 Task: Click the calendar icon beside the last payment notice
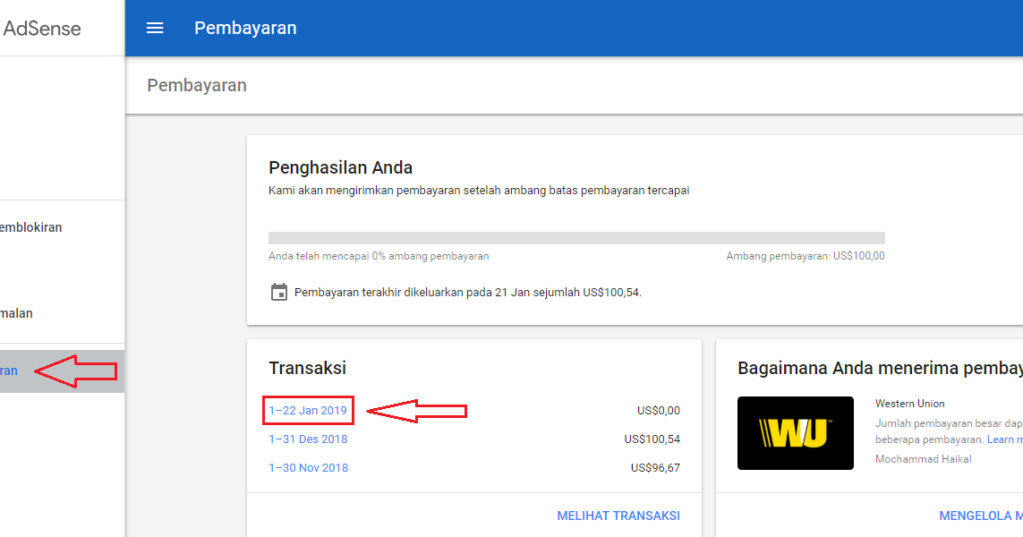pyautogui.click(x=277, y=291)
